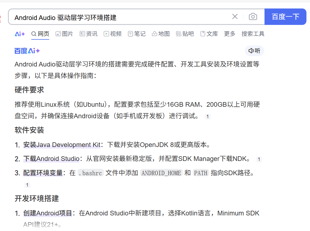Expand the 更多 more menu

tap(230, 34)
